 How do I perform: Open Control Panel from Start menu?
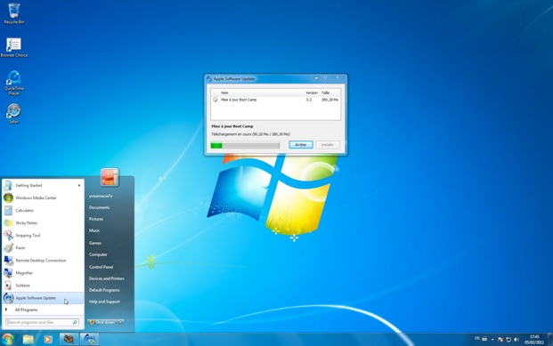click(101, 267)
